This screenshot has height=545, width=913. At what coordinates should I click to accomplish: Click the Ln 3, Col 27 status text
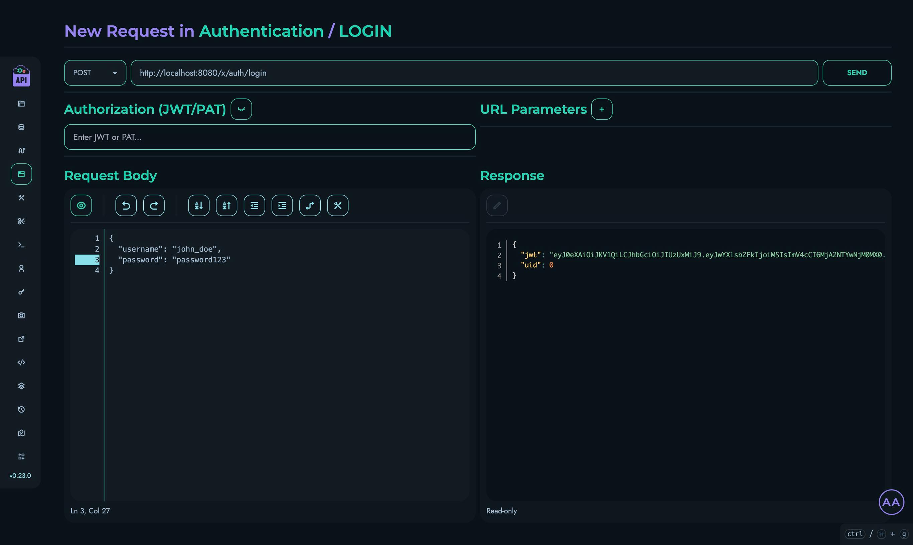90,511
